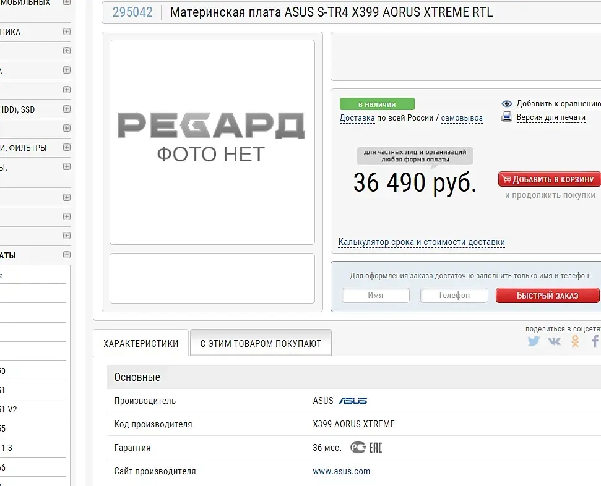Screen dimensions: 601x486
Task: Collapse the "АТЫ" sidebar category
Action: pyautogui.click(x=67, y=255)
